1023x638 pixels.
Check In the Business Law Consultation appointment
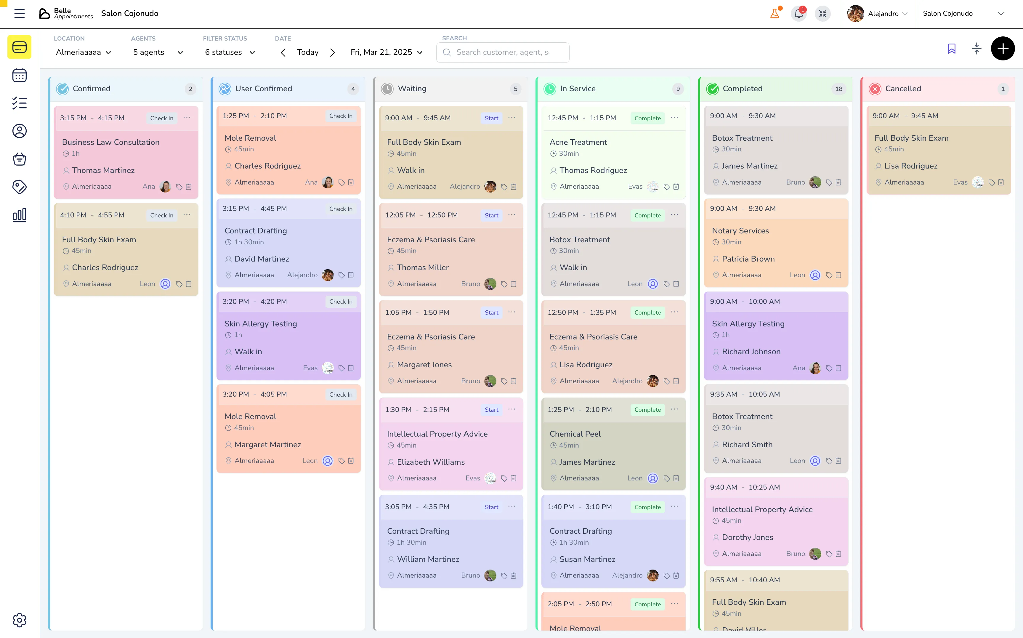tap(162, 118)
